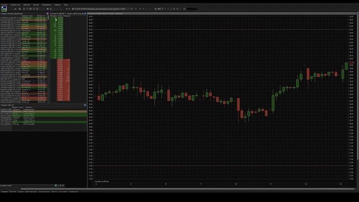Select the lower horizontal level line on the chart
This screenshot has width=359, height=202.
(221, 166)
